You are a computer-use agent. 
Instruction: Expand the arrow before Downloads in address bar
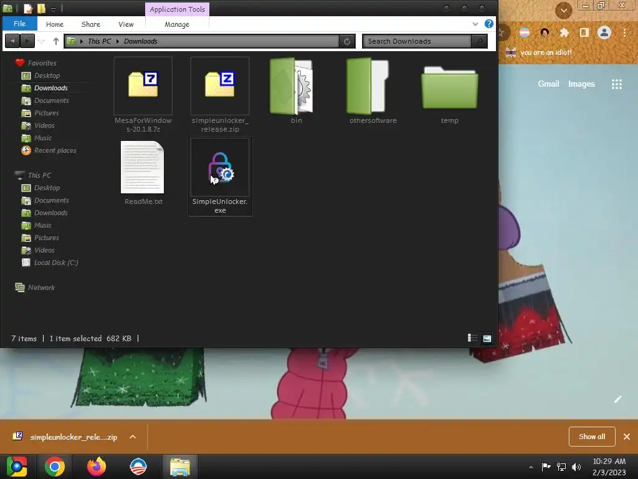point(118,41)
